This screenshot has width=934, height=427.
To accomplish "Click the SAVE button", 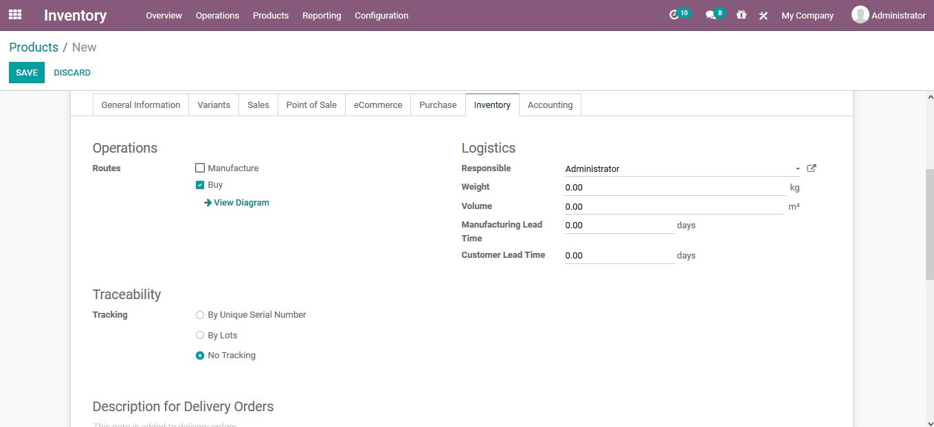I will click(x=26, y=72).
